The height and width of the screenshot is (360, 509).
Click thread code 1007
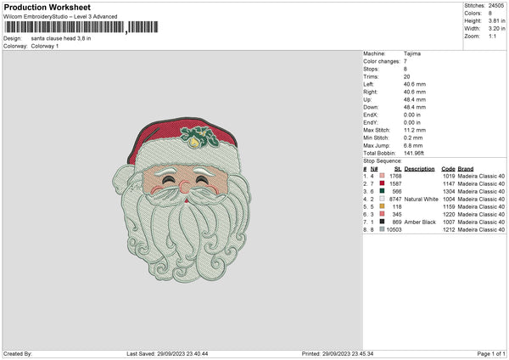pos(449,222)
